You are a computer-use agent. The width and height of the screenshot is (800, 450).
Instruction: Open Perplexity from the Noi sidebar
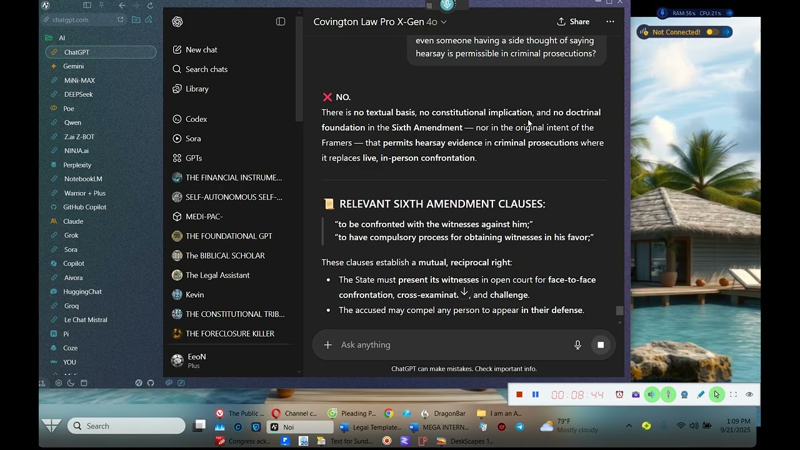(x=77, y=165)
